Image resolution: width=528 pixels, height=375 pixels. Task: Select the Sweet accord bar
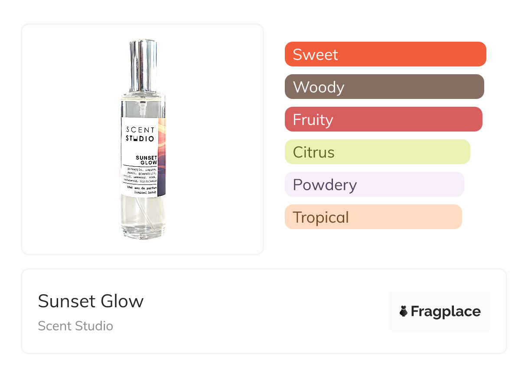385,54
